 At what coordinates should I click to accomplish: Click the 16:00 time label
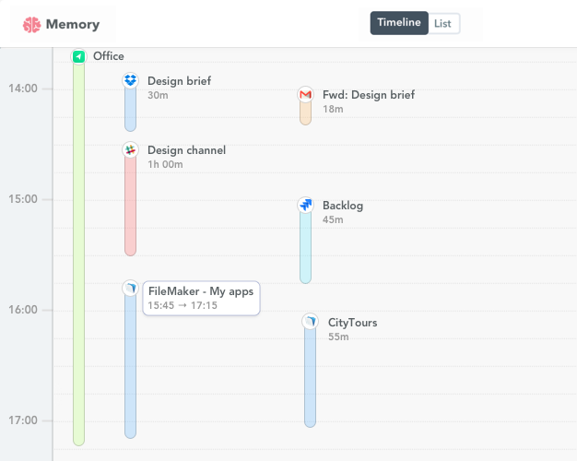coord(23,310)
